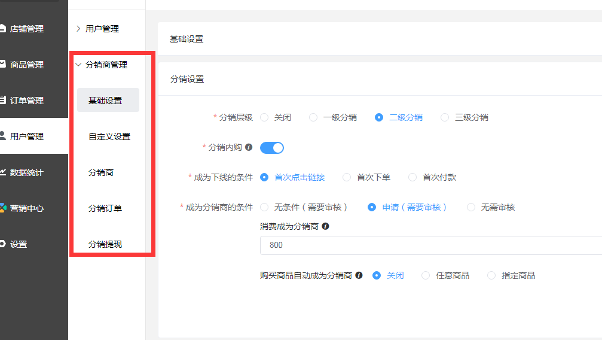Choose 首次点击链接 radio option
Viewport: 602px width, 340px height.
(x=264, y=177)
